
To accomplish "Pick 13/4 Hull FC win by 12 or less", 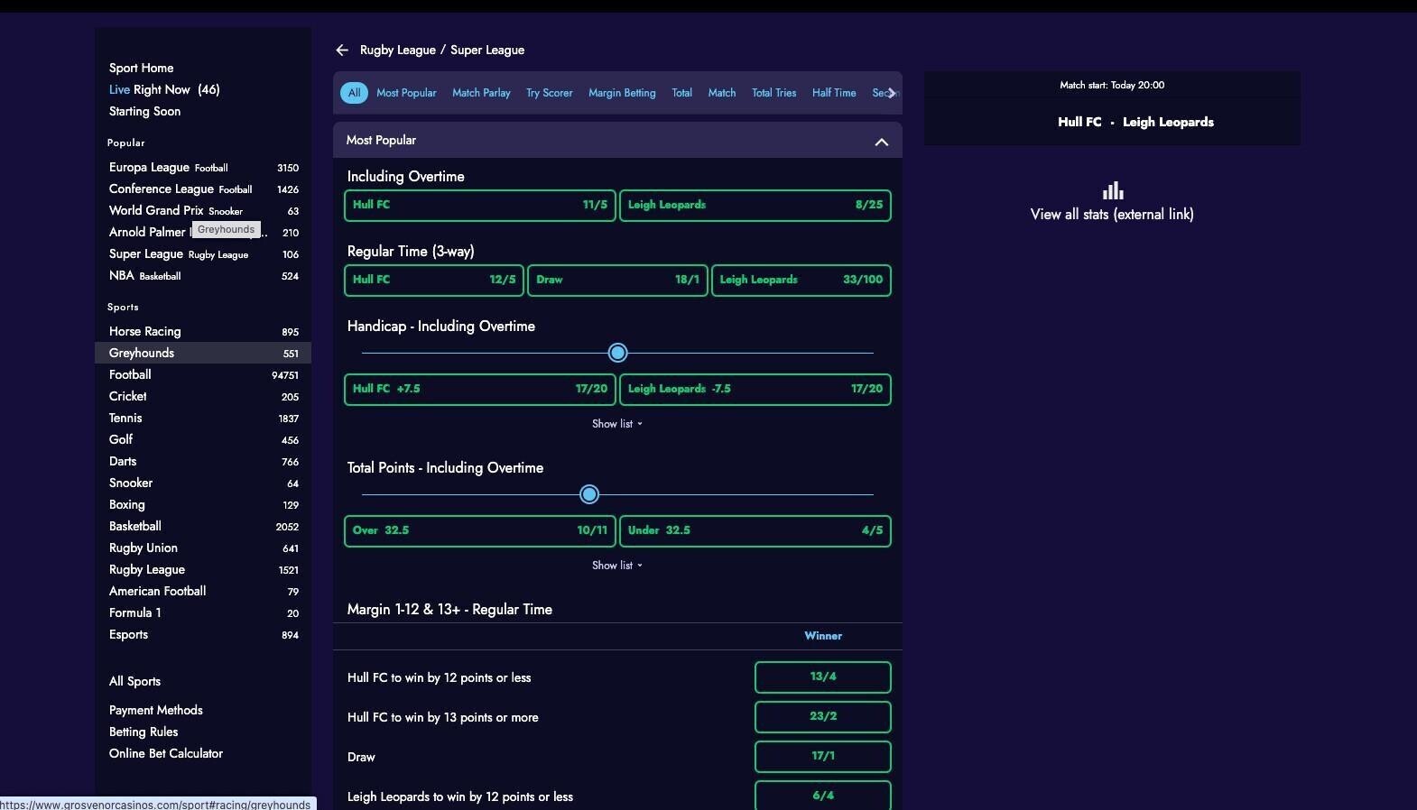I will coord(823,677).
